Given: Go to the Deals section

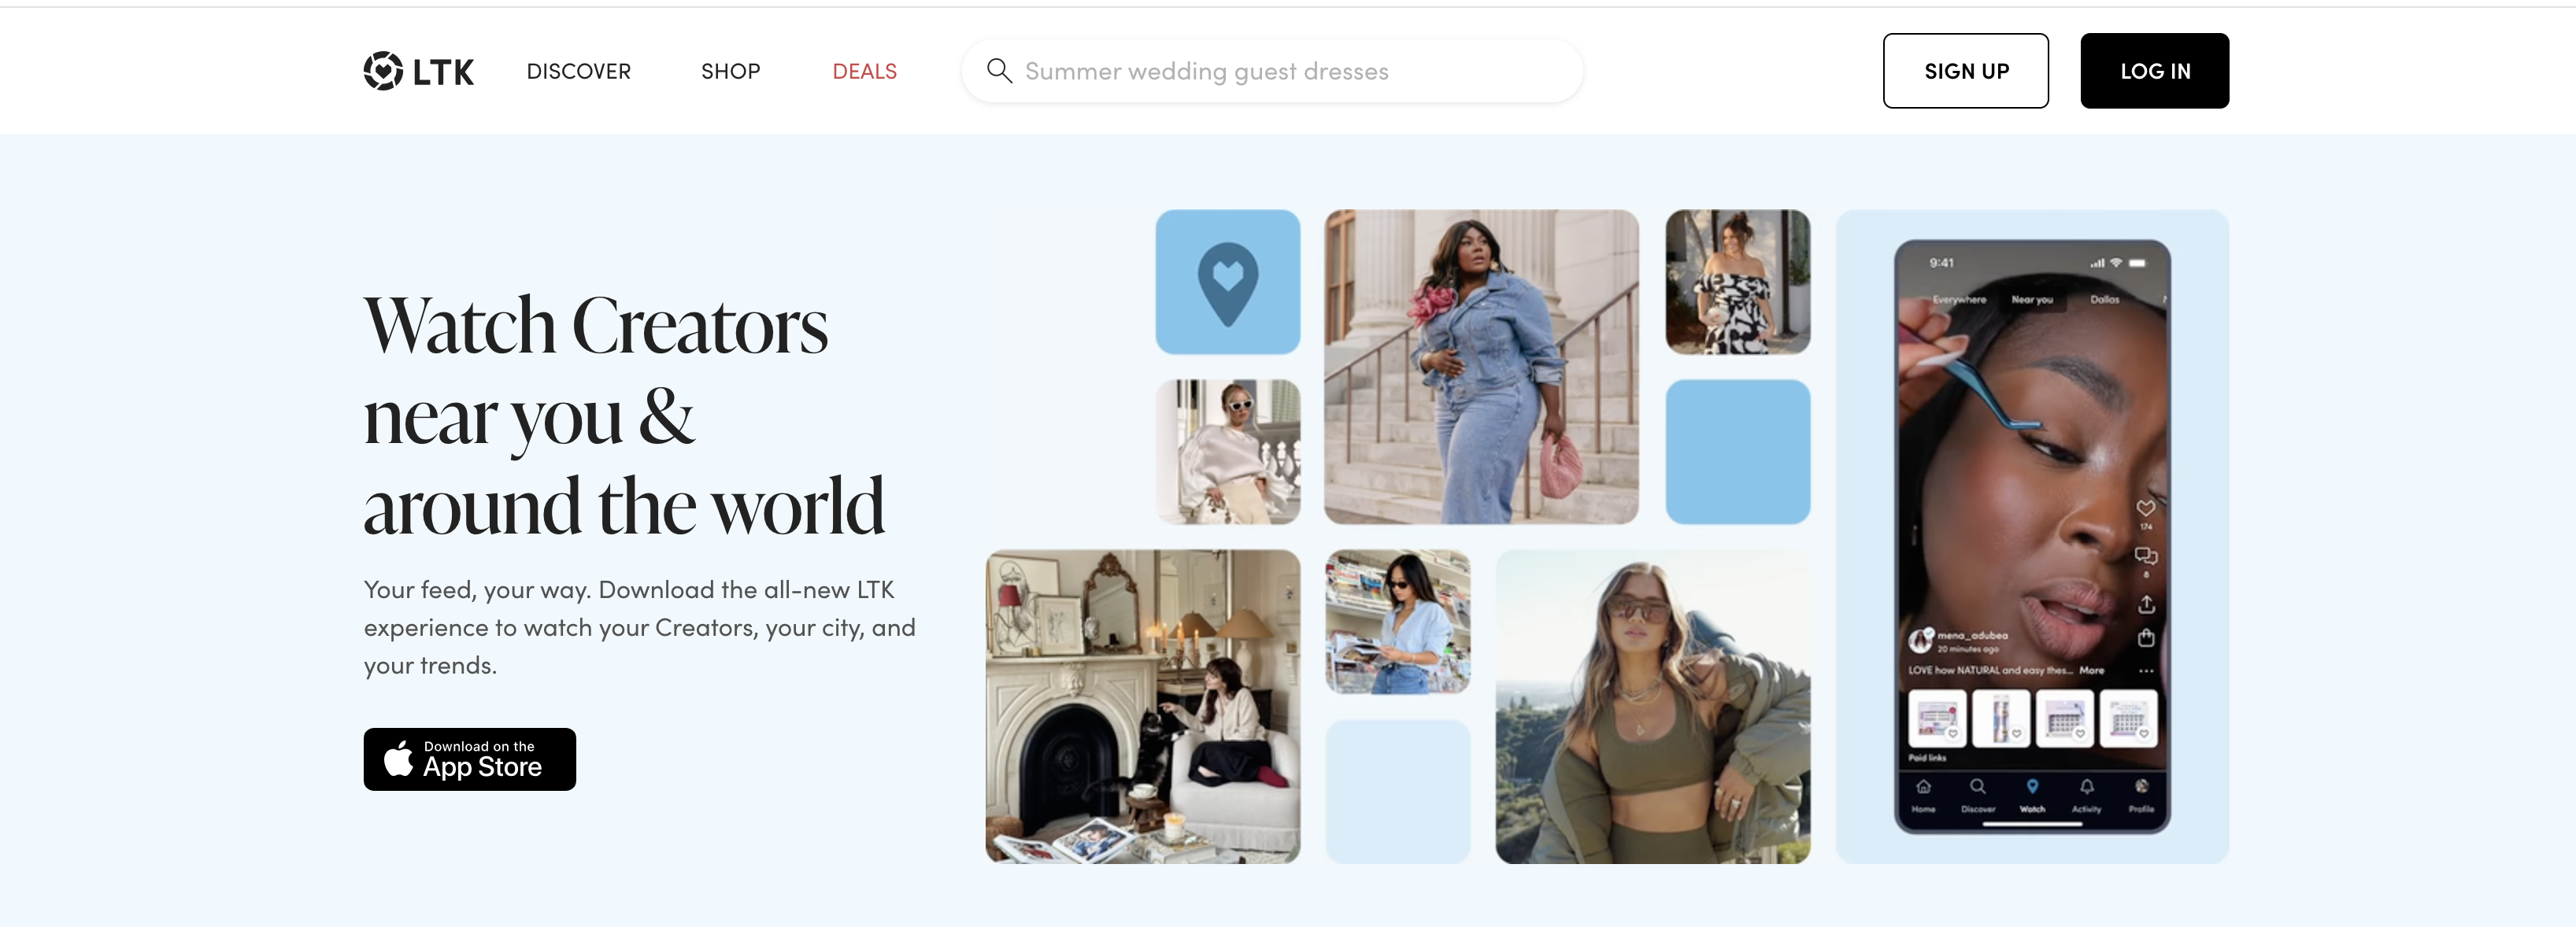Looking at the screenshot, I should point(864,71).
